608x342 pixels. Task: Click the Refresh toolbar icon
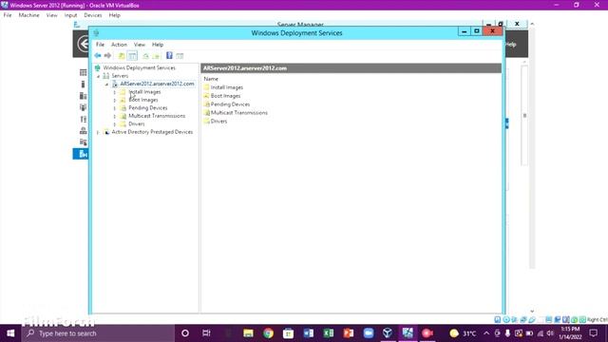click(x=145, y=56)
